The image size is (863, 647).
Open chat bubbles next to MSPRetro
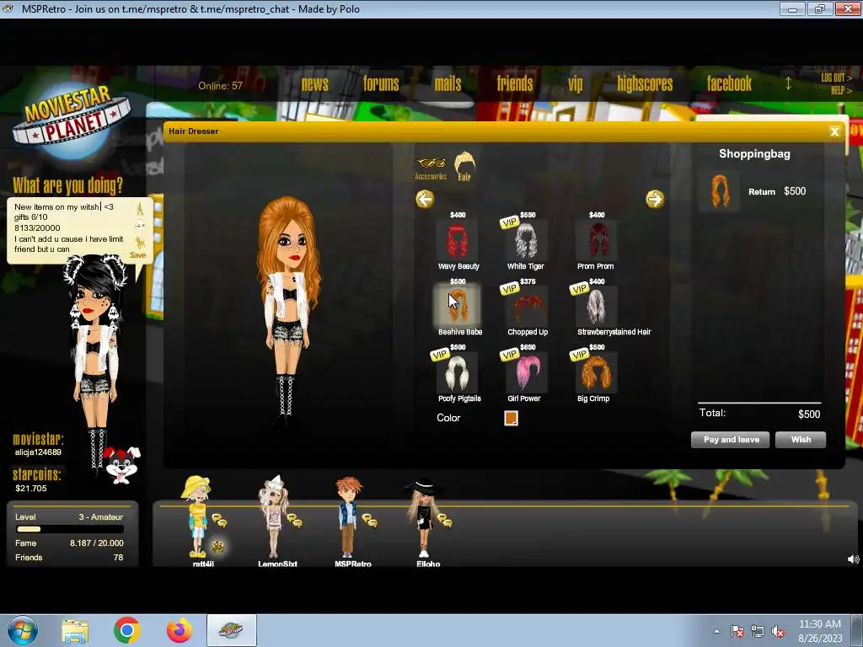pos(369,521)
